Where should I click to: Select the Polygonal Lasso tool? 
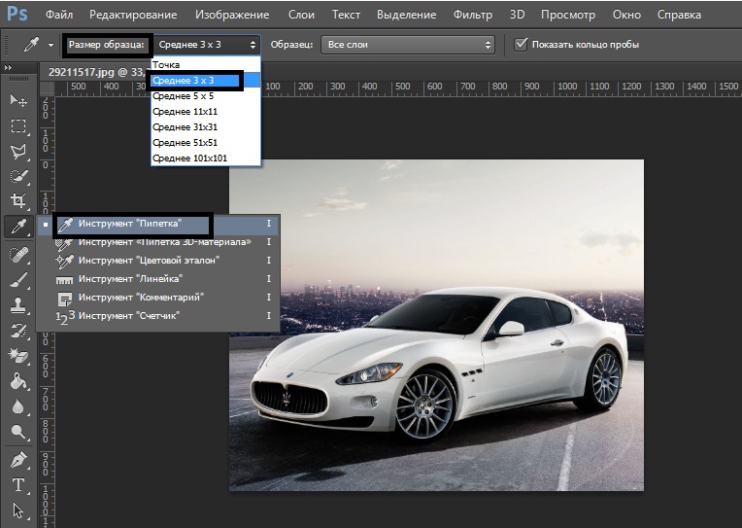[17, 151]
